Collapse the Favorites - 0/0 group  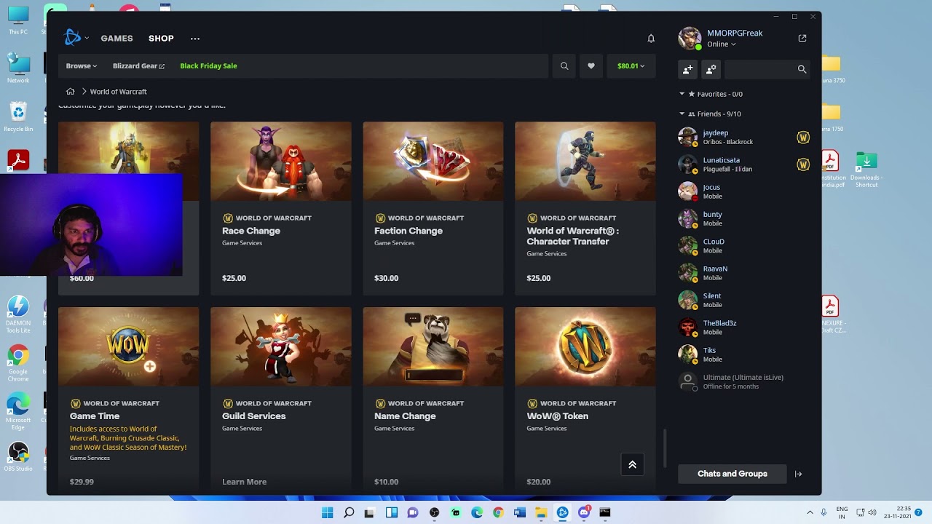pyautogui.click(x=682, y=94)
